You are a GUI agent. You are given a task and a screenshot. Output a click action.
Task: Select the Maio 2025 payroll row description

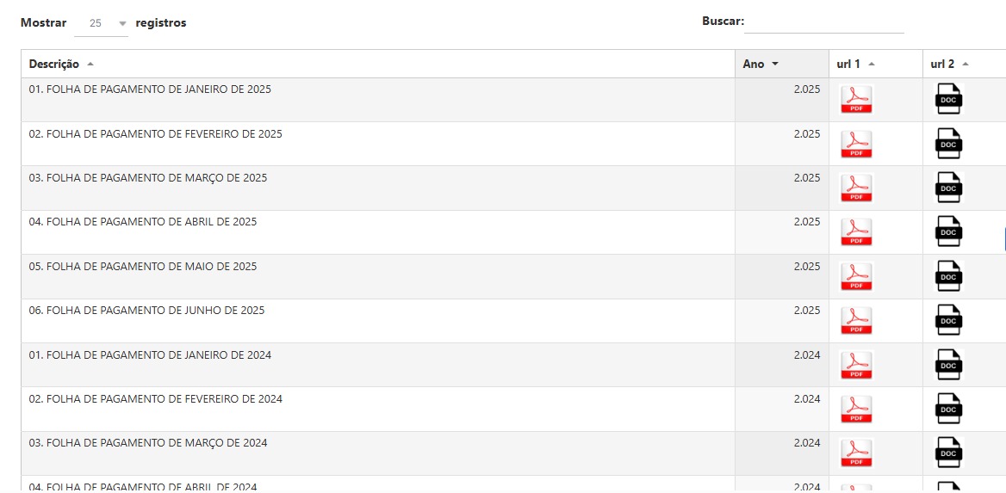143,267
